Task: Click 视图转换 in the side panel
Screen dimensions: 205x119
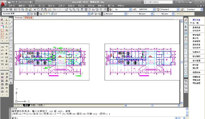Action: coord(196,72)
